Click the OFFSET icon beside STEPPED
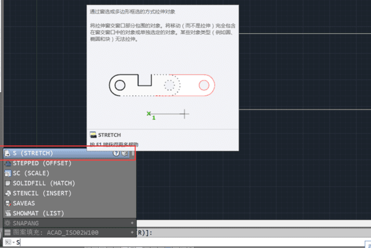371x248 pixels. 8,163
